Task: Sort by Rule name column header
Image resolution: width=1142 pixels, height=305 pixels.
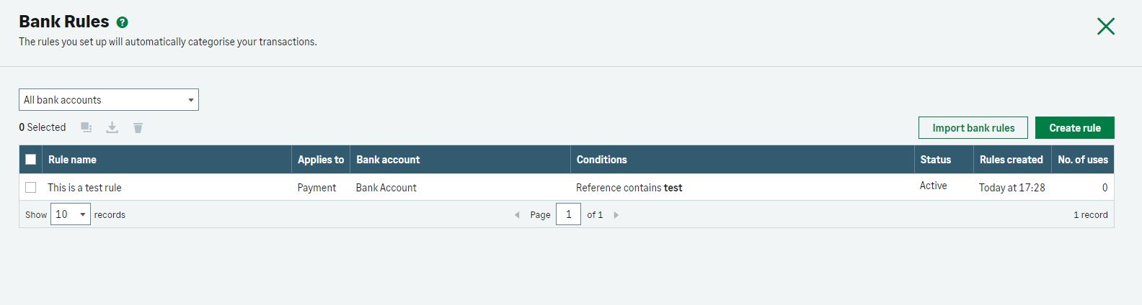Action: tap(72, 160)
